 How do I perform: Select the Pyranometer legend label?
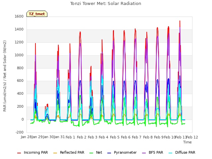click(125, 152)
